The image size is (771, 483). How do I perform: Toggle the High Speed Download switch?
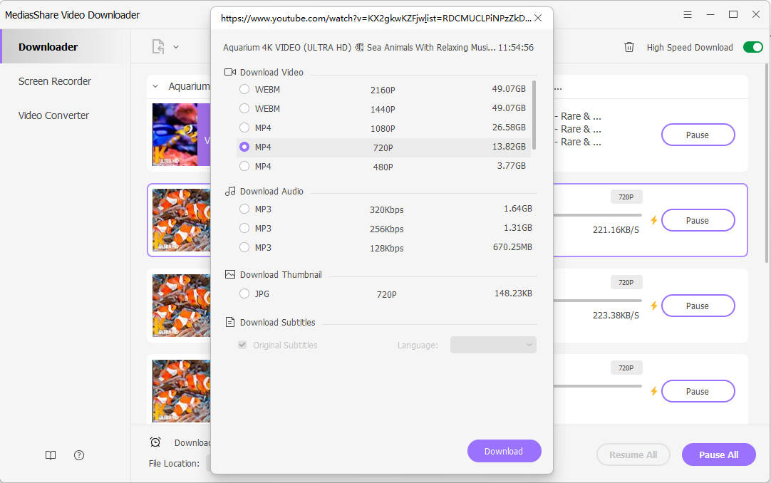tap(752, 47)
